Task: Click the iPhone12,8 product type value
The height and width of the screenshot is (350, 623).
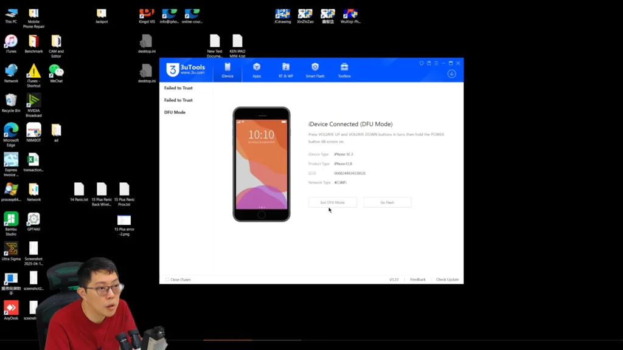Action: pyautogui.click(x=343, y=164)
